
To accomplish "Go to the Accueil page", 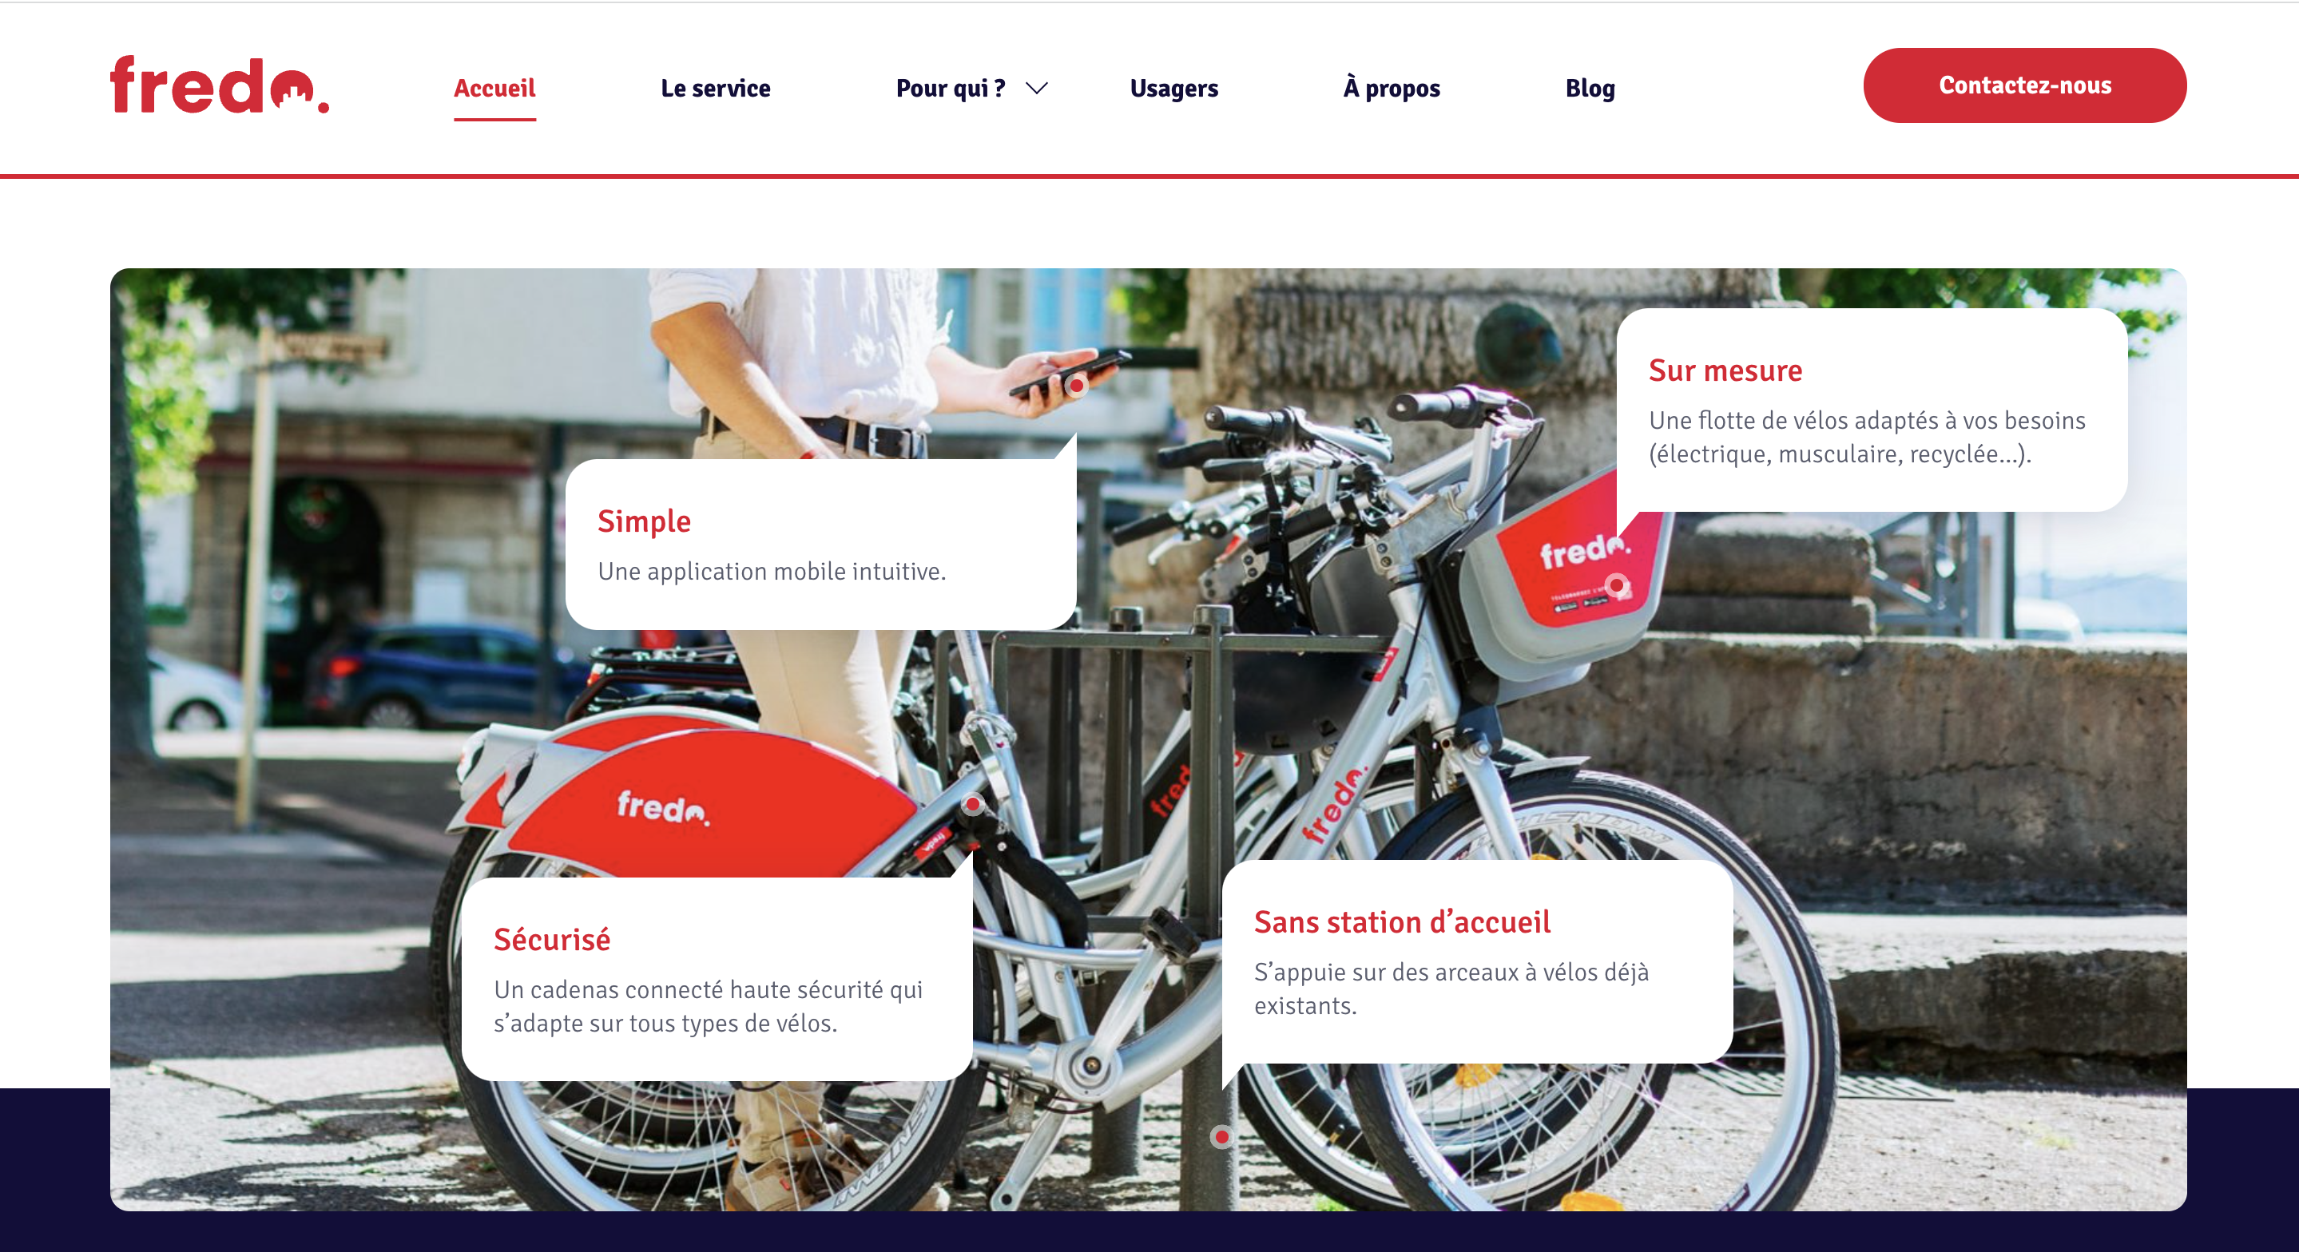I will coord(494,89).
